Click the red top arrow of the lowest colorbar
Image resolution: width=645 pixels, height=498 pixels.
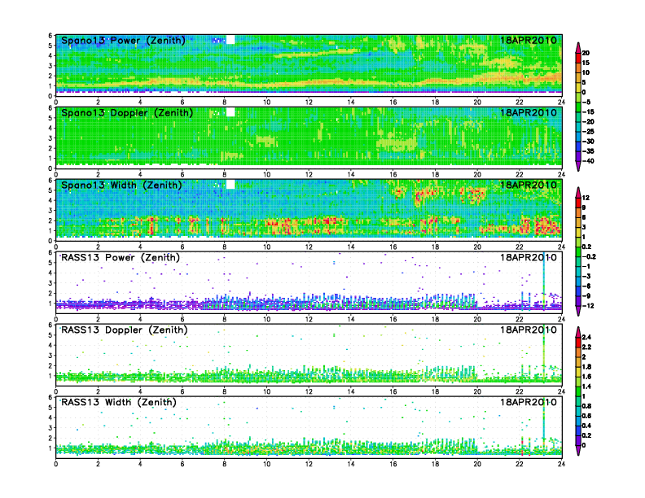click(x=577, y=330)
